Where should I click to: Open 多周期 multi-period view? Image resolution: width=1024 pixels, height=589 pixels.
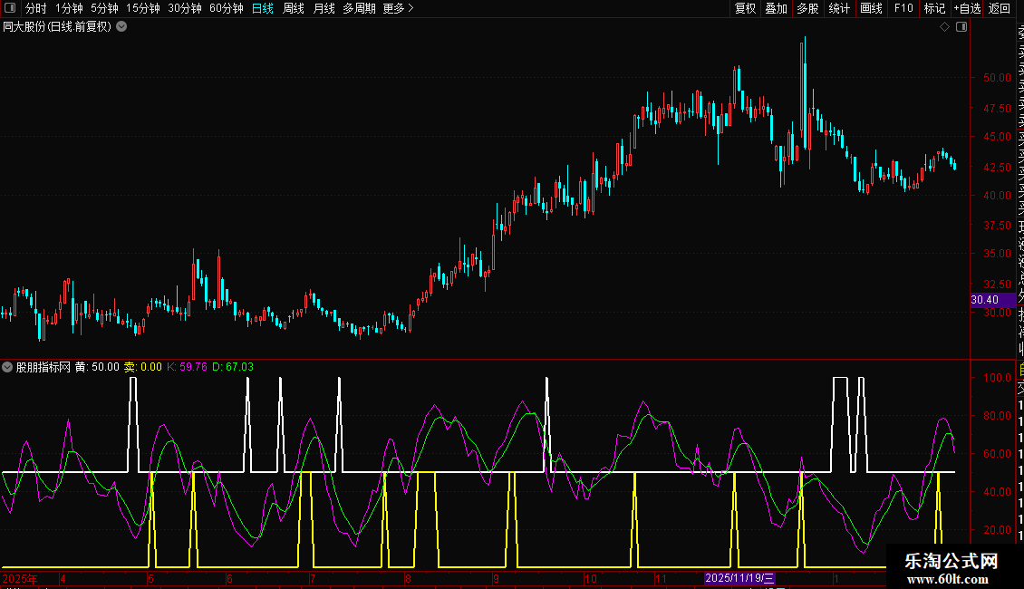(359, 8)
